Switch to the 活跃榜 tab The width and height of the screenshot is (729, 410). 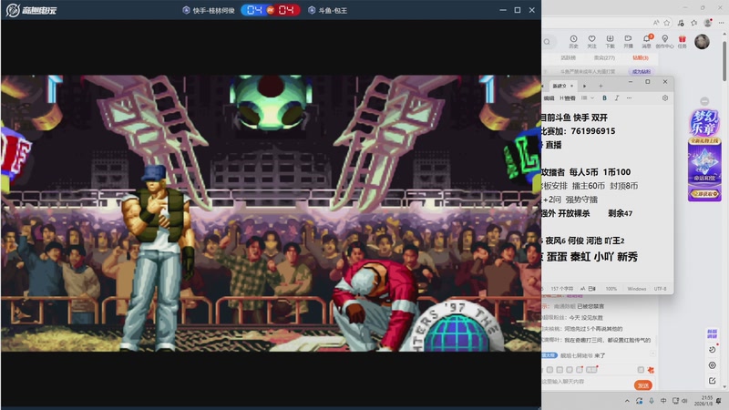[x=568, y=57]
